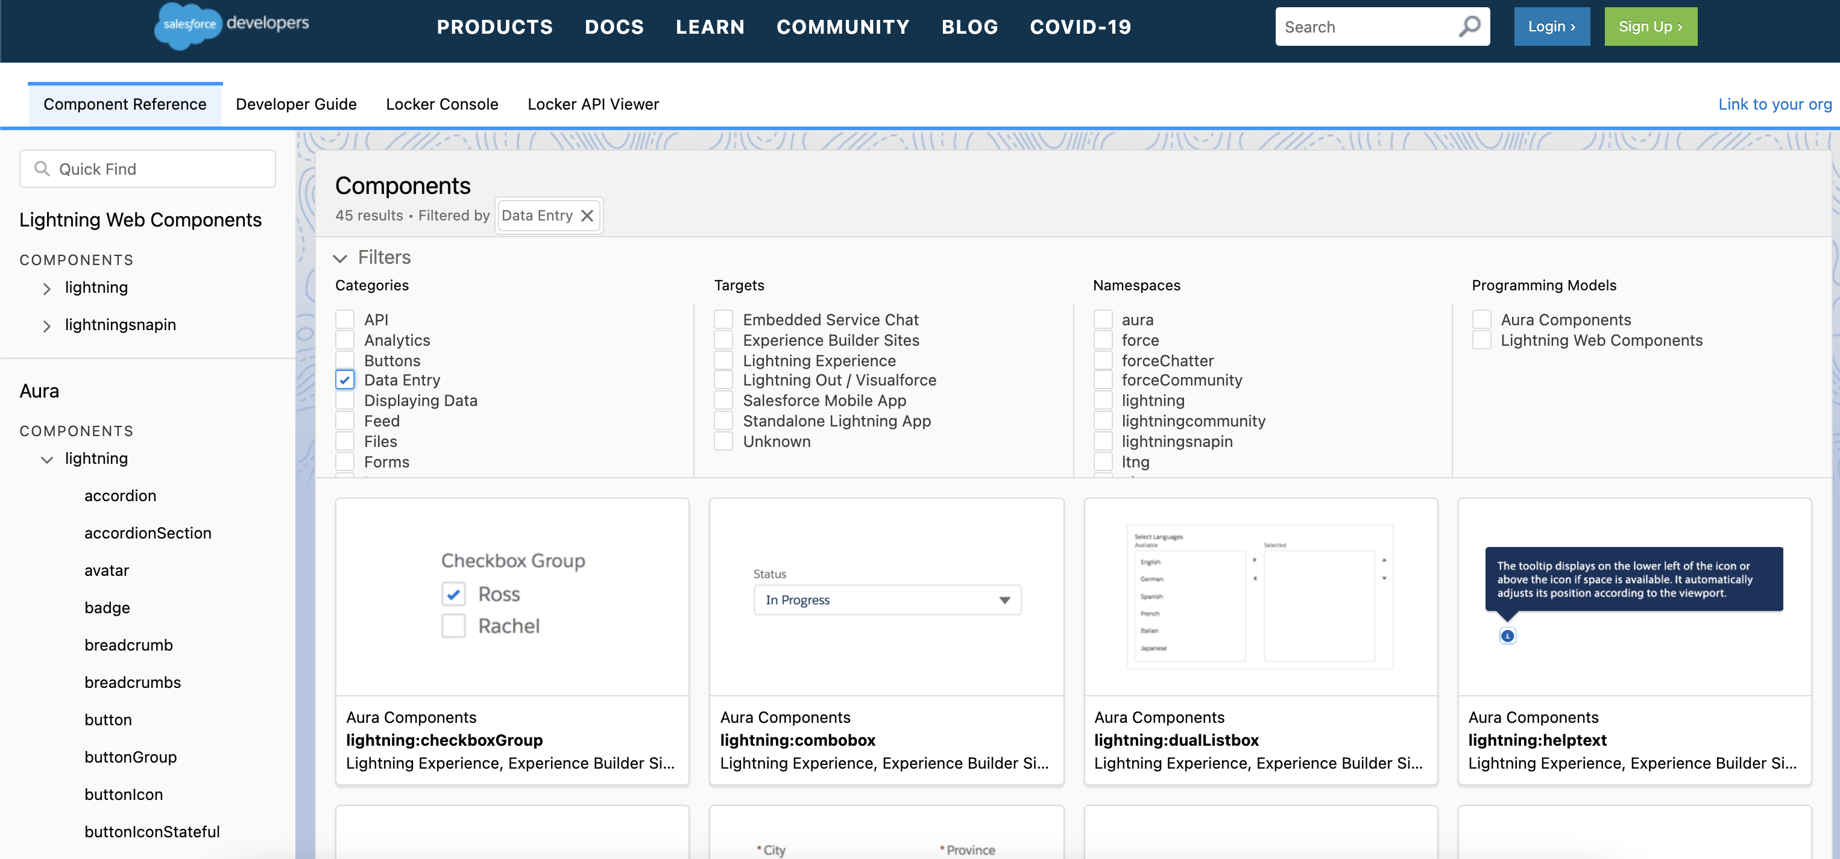This screenshot has height=859, width=1840.
Task: Click the Login button
Action: pyautogui.click(x=1551, y=27)
